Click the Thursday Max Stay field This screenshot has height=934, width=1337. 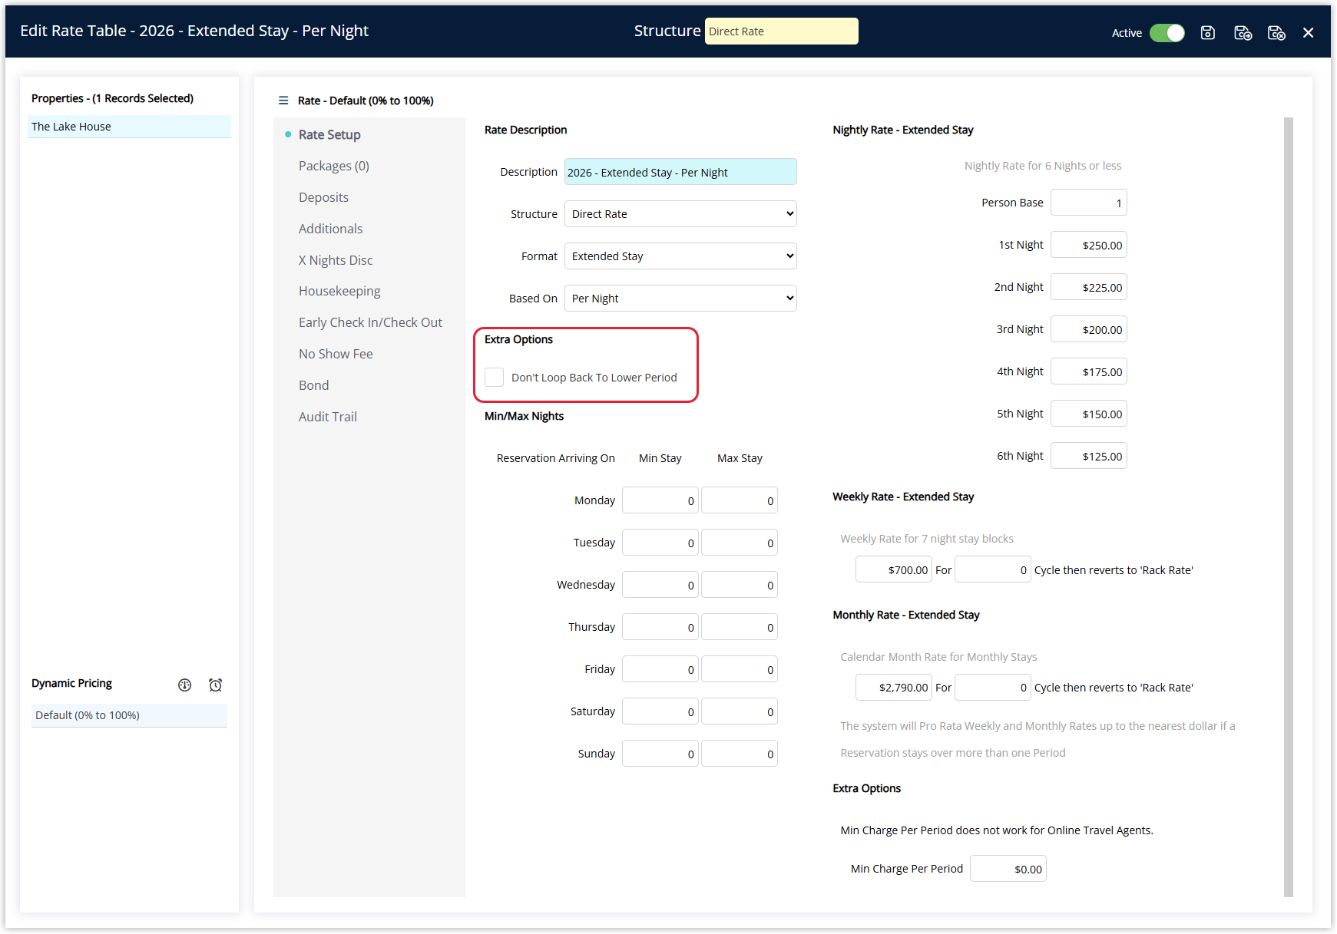click(x=740, y=627)
